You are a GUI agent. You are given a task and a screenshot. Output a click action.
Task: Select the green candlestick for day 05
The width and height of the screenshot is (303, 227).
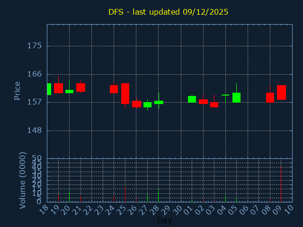[x=237, y=97]
